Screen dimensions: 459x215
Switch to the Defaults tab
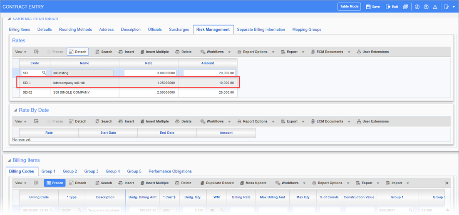click(45, 29)
